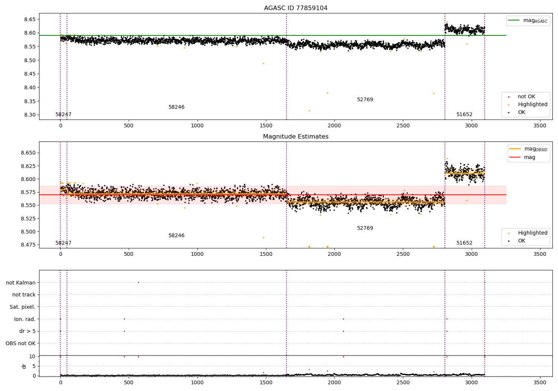The image size is (558, 391).
Task: Select the red 'mag' legend entry
Action: point(522,157)
